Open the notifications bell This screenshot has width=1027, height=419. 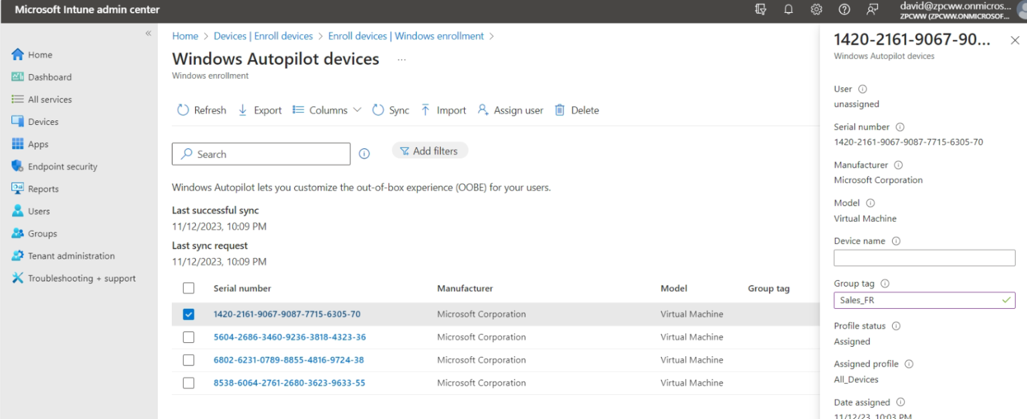(x=788, y=11)
